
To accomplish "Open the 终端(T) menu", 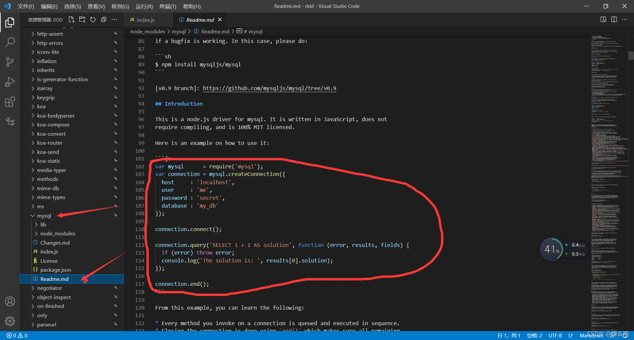I will pyautogui.click(x=168, y=6).
